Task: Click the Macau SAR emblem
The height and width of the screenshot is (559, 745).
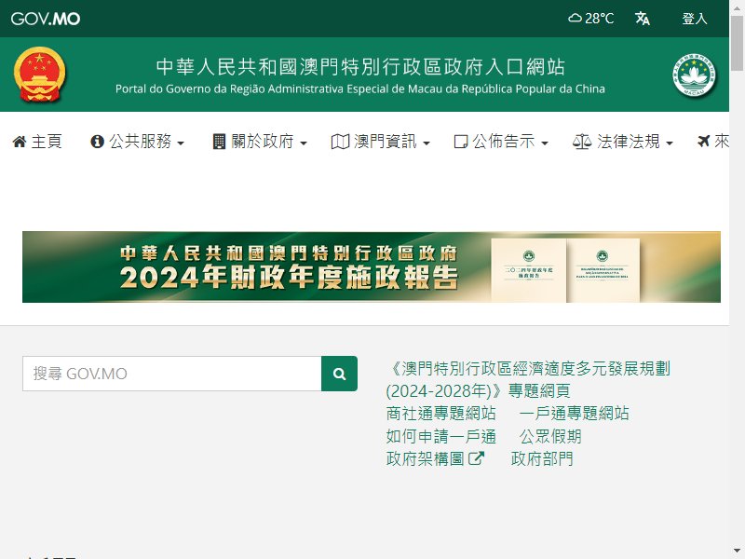Action: click(694, 75)
